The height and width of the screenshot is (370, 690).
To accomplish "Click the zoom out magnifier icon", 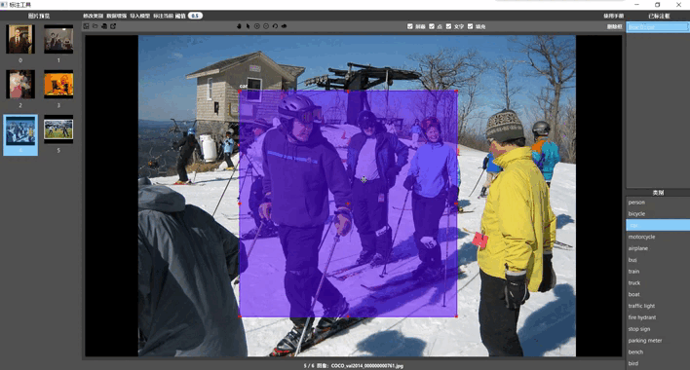I will coord(266,26).
